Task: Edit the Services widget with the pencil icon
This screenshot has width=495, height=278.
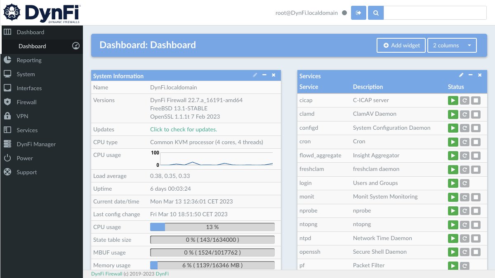Action: pyautogui.click(x=461, y=75)
